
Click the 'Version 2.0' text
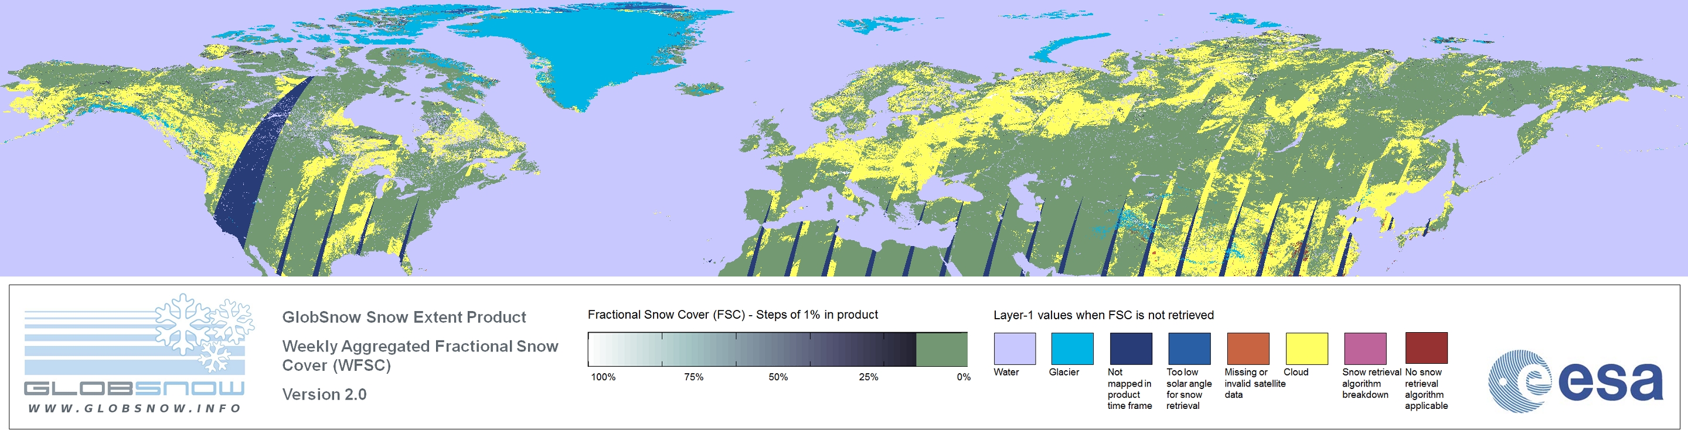[324, 394]
